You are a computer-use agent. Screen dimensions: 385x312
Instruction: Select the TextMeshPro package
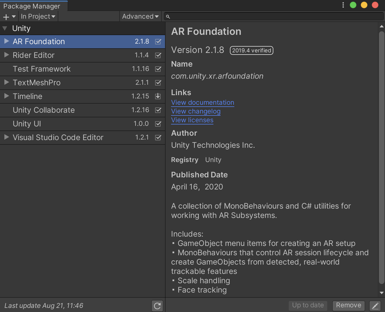click(x=82, y=83)
